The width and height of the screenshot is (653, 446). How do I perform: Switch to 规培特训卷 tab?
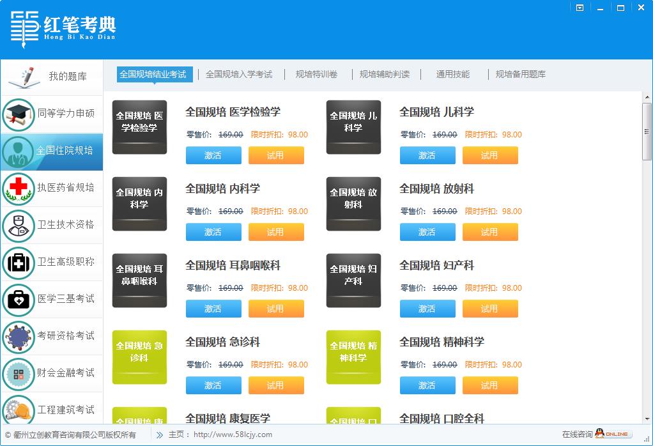pos(316,74)
